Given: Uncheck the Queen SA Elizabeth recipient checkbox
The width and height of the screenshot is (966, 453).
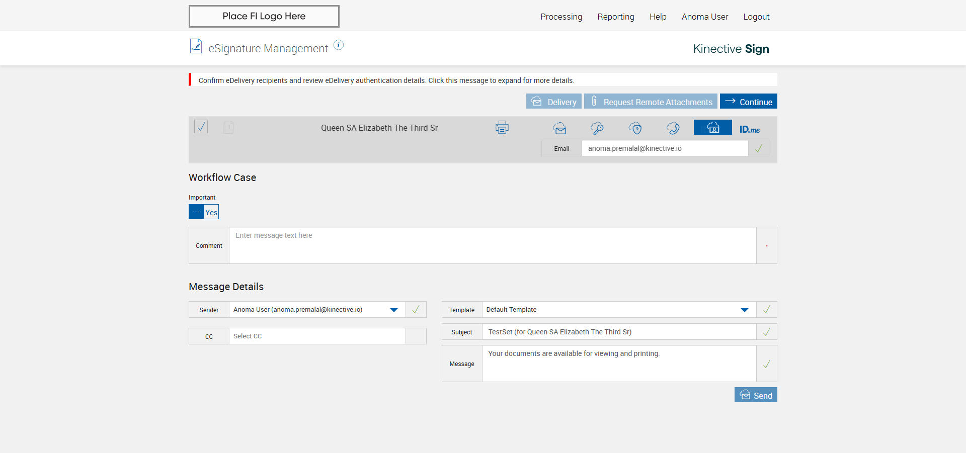Looking at the screenshot, I should 201,127.
